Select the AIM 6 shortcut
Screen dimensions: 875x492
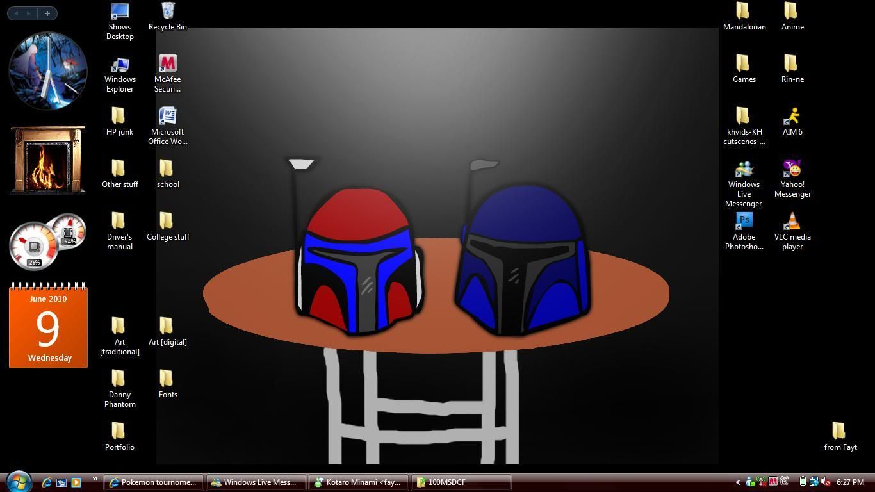coord(792,122)
